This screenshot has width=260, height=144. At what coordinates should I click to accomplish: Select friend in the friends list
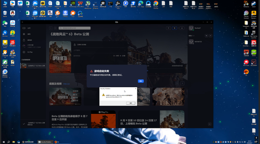coord(200,42)
